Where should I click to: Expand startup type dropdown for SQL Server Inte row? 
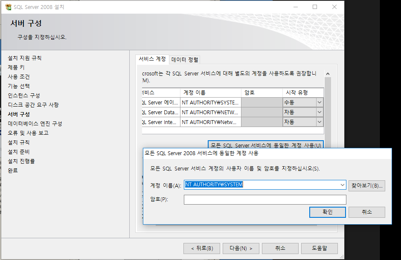[x=320, y=122]
